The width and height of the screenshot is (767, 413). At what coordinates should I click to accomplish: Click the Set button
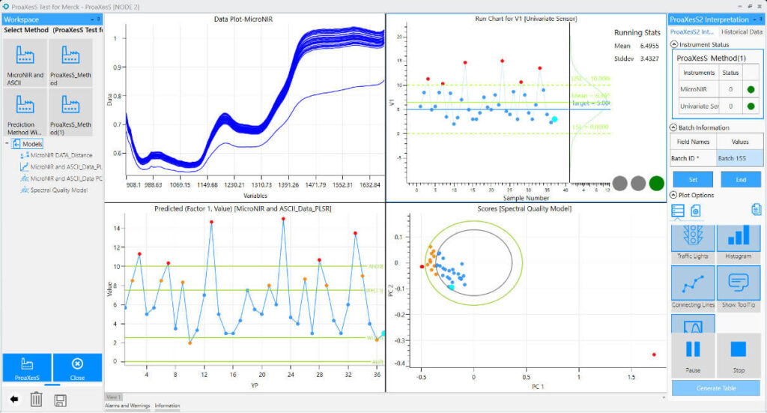pos(693,180)
